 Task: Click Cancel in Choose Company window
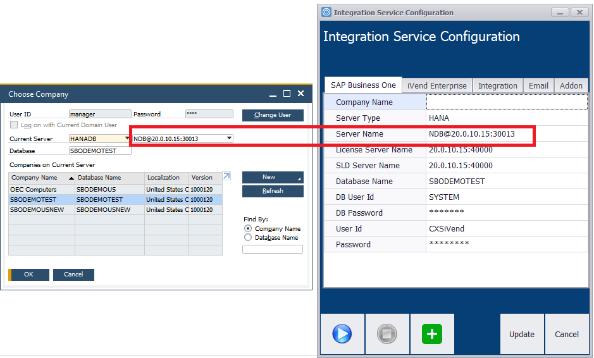(73, 275)
